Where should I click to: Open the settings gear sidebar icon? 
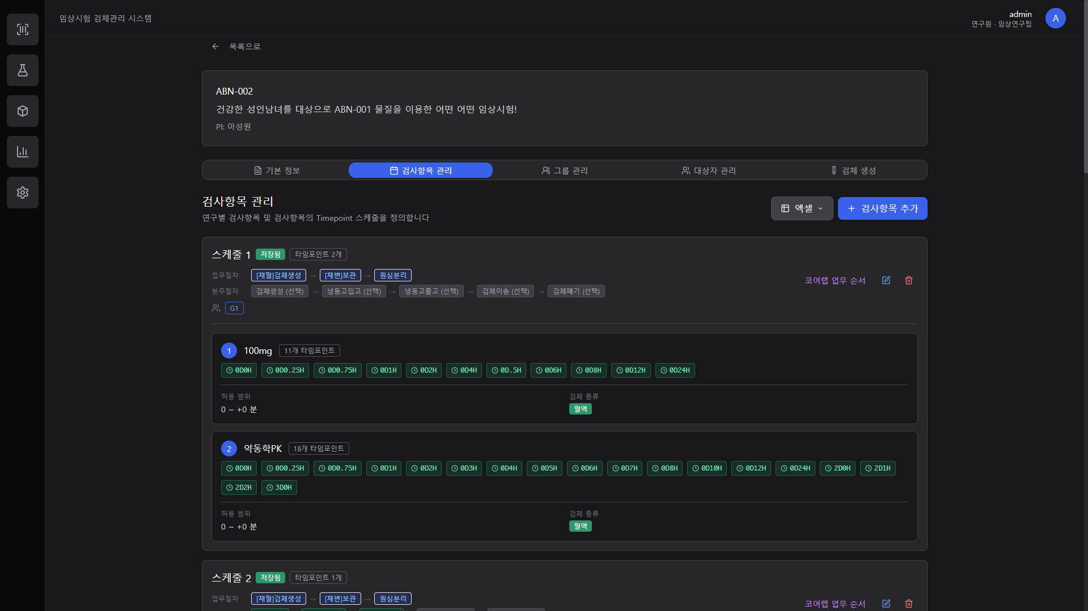[23, 193]
